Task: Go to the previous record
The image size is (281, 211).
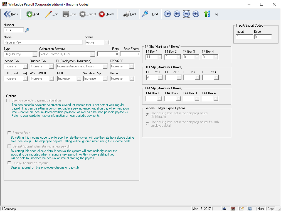Action: point(177,14)
